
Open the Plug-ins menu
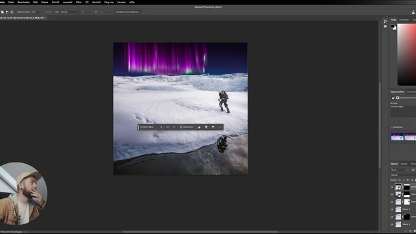[109, 2]
